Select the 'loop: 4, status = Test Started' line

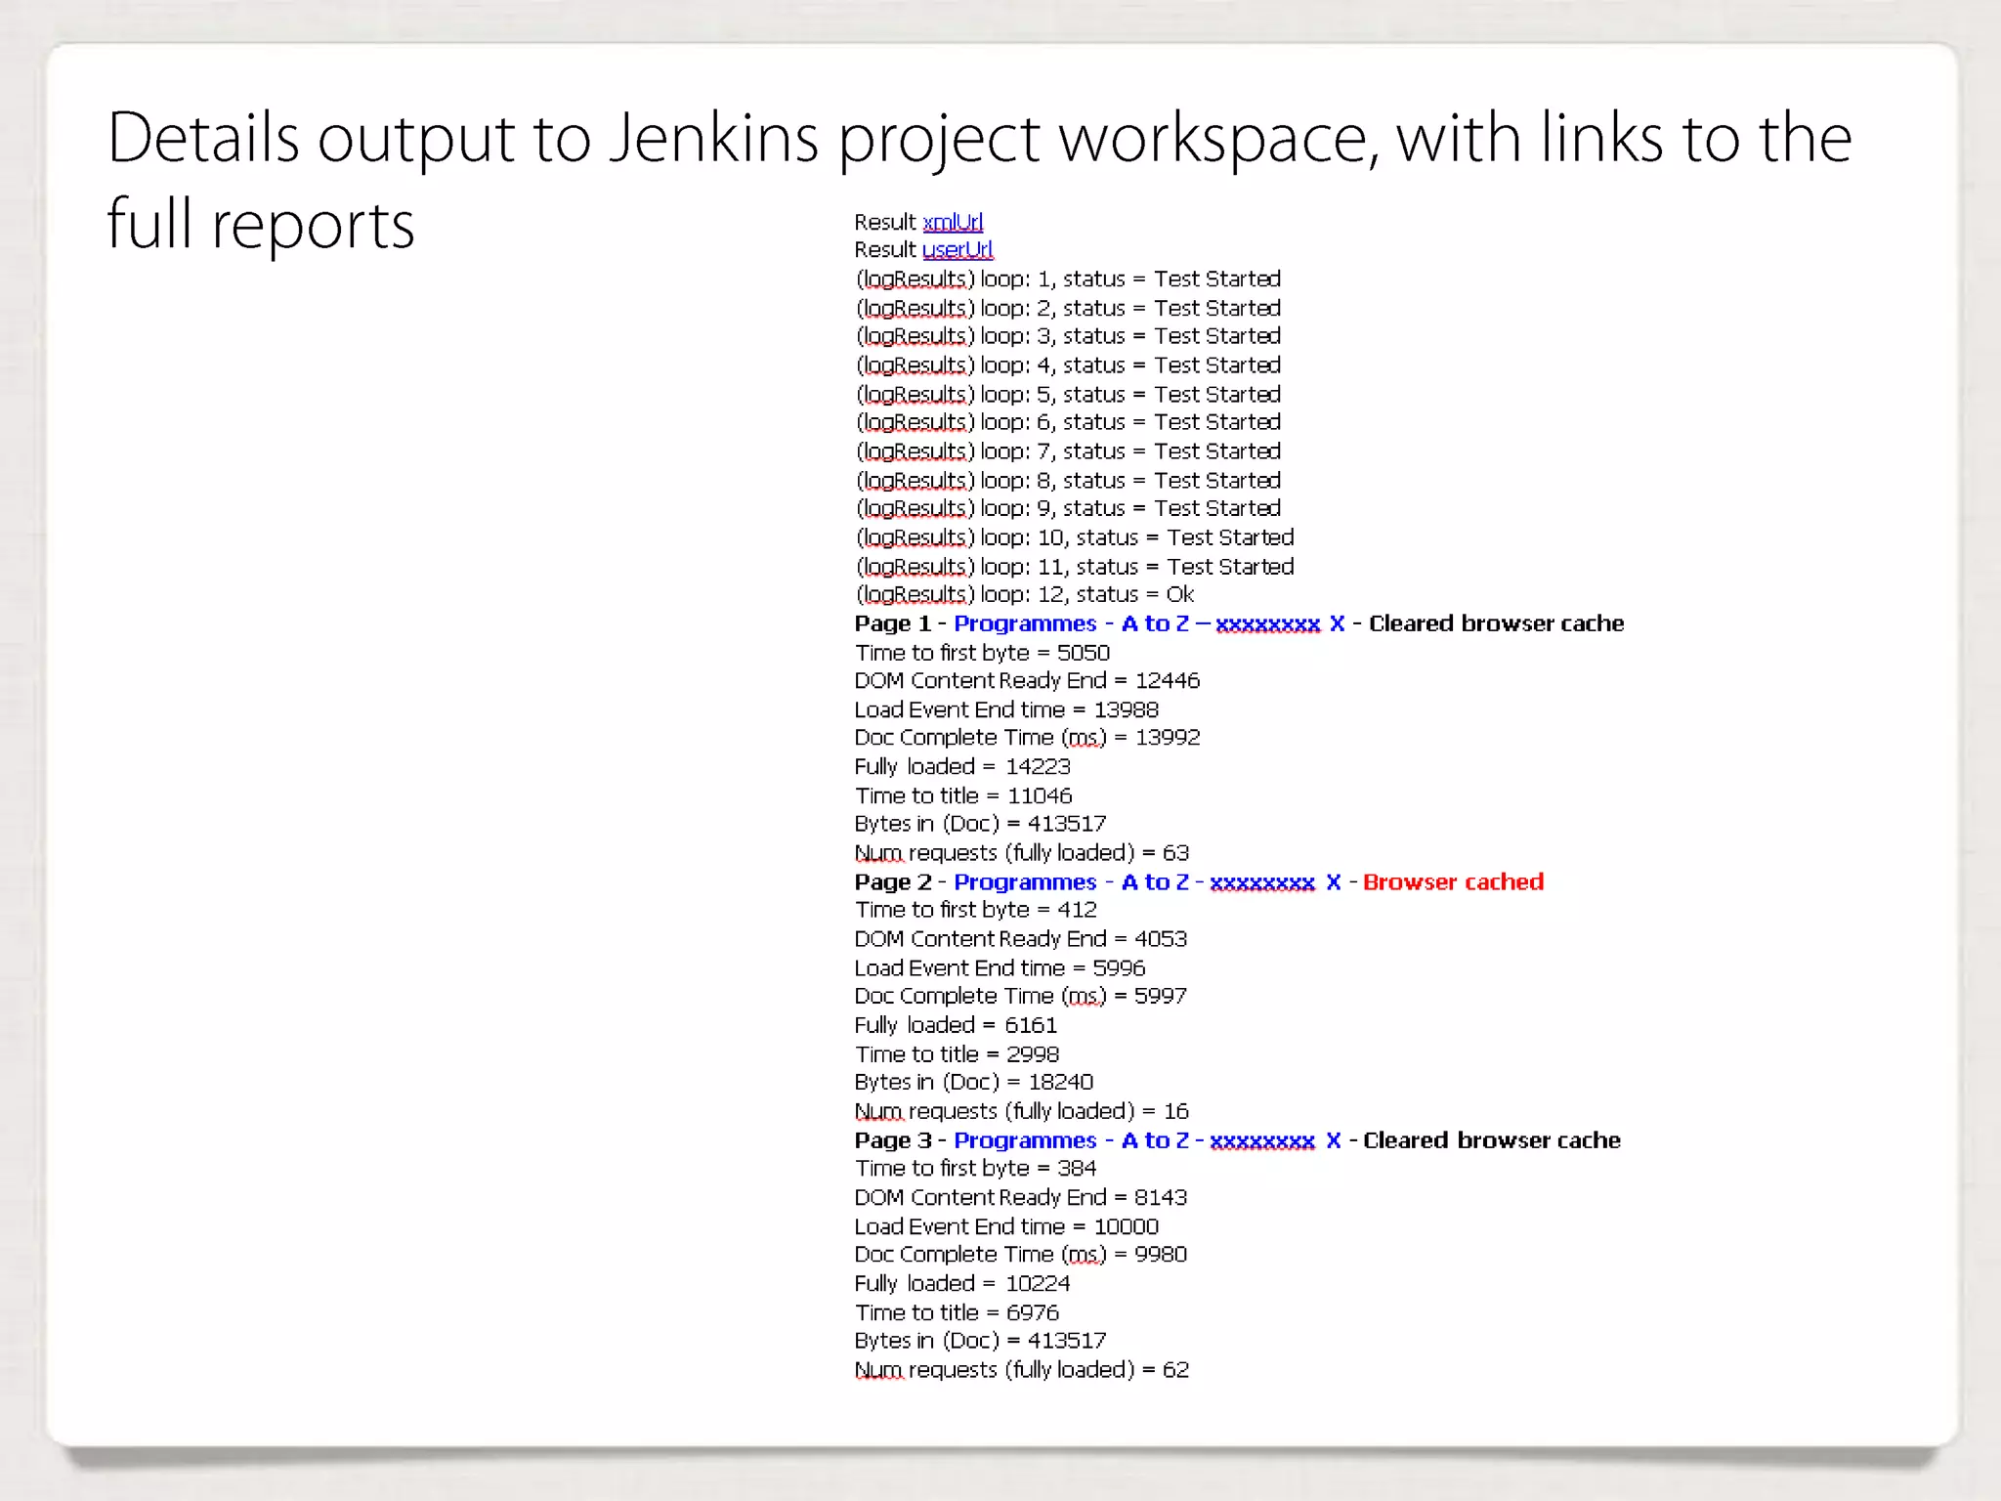click(x=1068, y=365)
